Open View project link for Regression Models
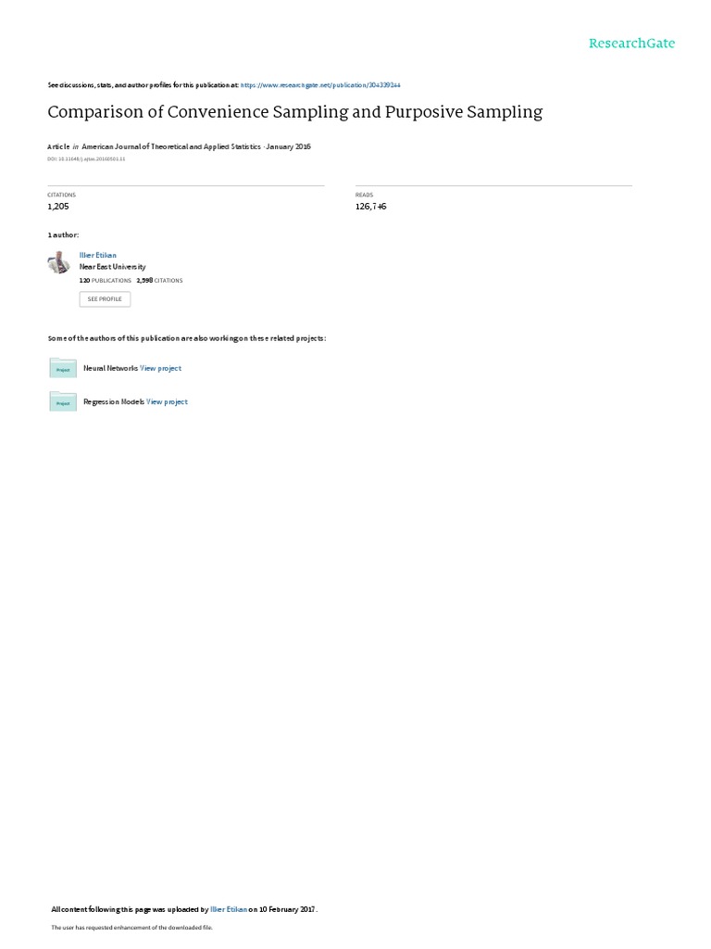The height and width of the screenshot is (949, 711). point(167,402)
